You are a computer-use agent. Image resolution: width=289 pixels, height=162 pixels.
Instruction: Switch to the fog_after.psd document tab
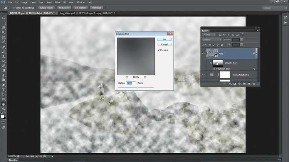pyautogui.click(x=81, y=13)
